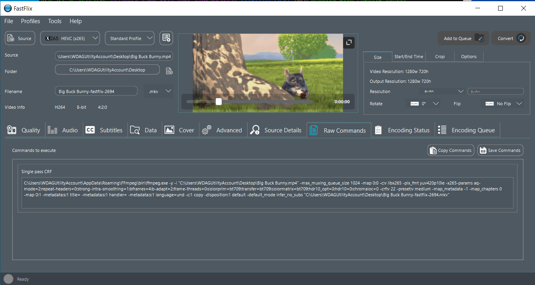Expand the HEVC (x265) encoder dropdown
This screenshot has width=535, height=285.
(71, 38)
